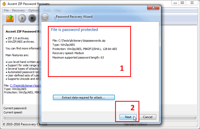This screenshot has height=129, width=200.
Task: Close the Password Recovery Wizard dialog
Action: point(153,8)
